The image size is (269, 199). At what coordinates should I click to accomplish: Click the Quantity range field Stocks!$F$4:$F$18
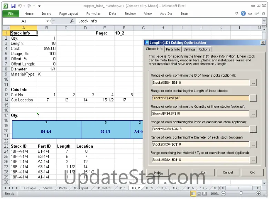(200, 113)
